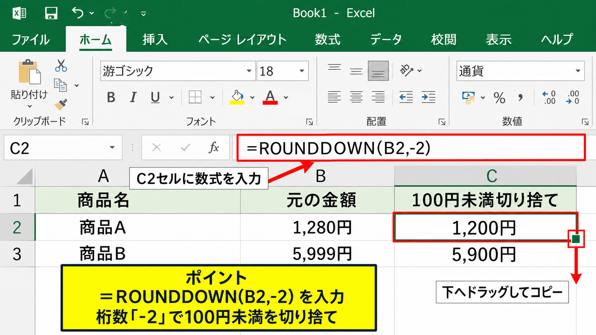This screenshot has width=596, height=335.
Task: Open accounting format dropdown arrow
Action: [x=483, y=98]
